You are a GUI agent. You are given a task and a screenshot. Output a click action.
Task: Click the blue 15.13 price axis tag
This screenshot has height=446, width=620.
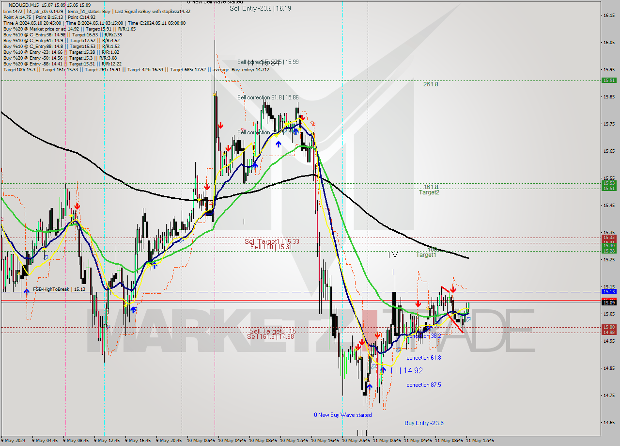coord(608,292)
